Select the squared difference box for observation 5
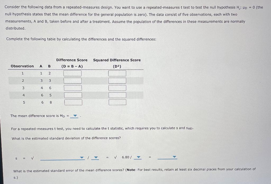The image size is (271, 184). [117, 102]
